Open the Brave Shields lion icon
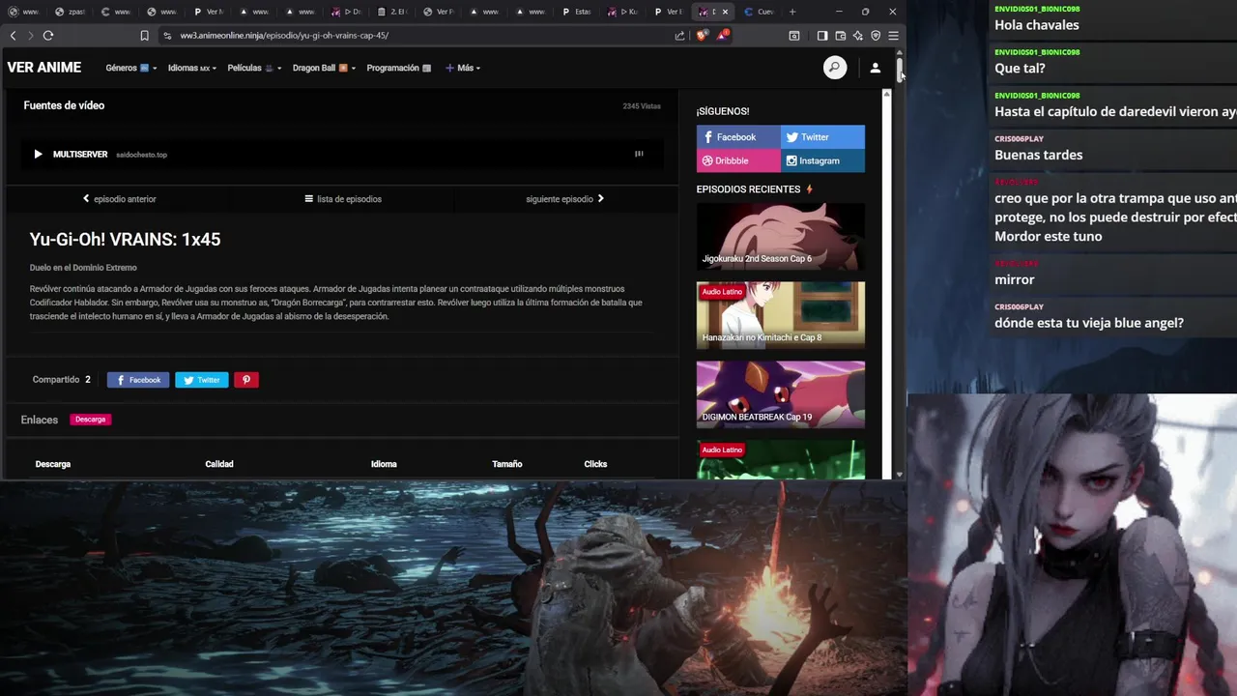Image resolution: width=1237 pixels, height=696 pixels. coord(702,36)
